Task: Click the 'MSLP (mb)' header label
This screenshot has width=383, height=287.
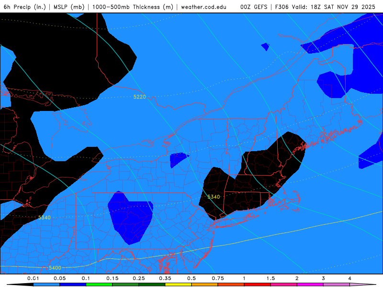Action: pos(69,7)
